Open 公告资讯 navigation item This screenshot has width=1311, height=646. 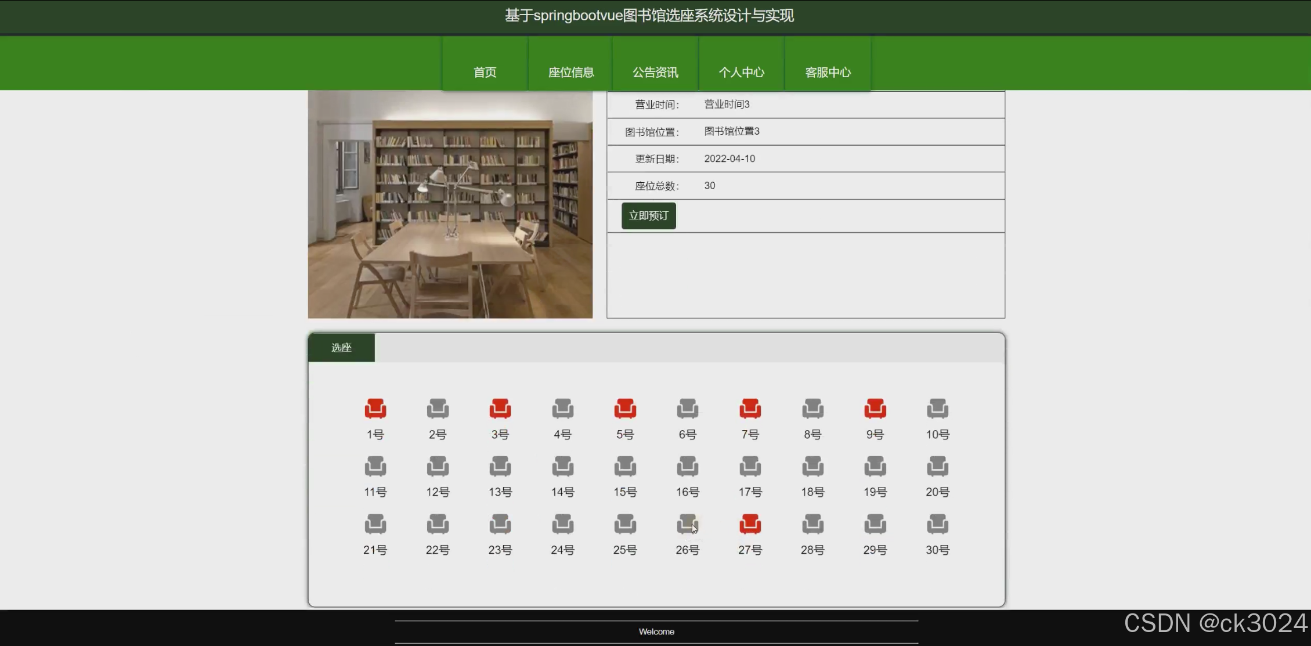click(655, 72)
